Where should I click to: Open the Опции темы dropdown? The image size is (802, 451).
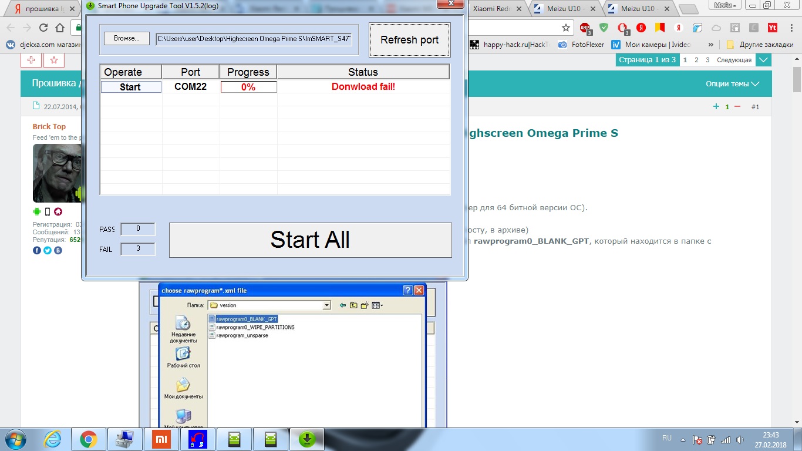pos(733,84)
